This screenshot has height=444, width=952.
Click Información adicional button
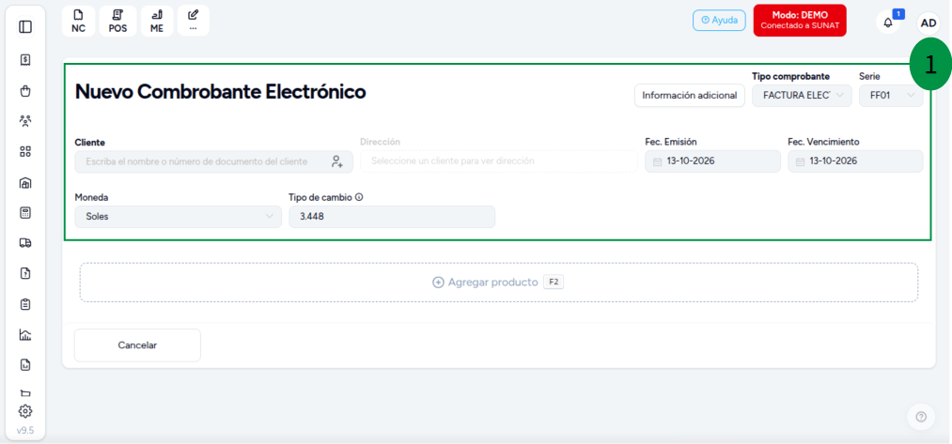[x=690, y=95]
